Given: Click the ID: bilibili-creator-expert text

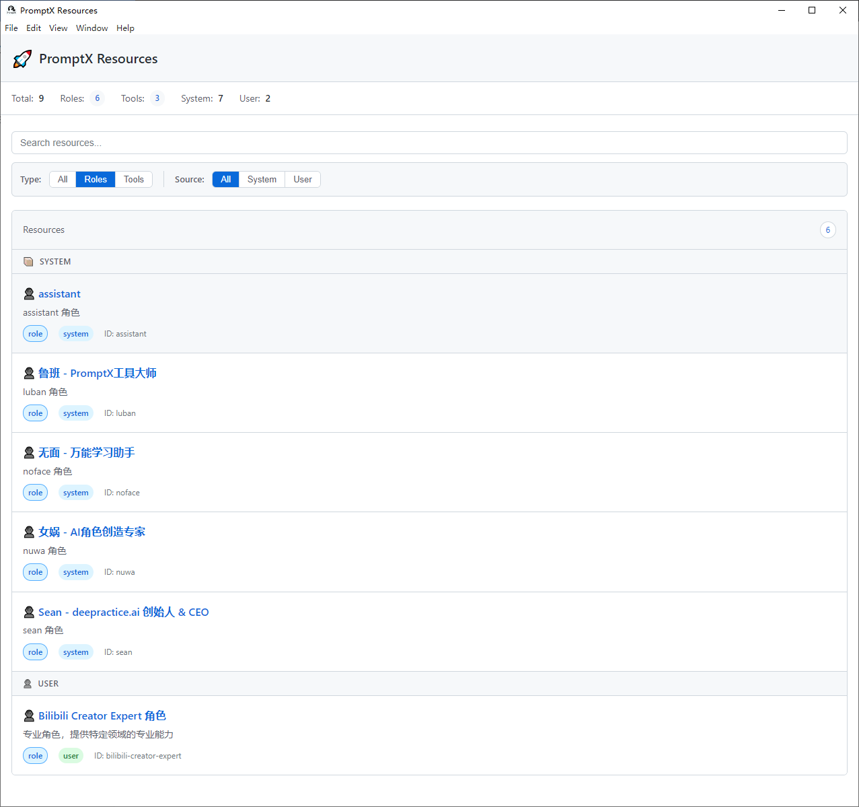Looking at the screenshot, I should click(x=138, y=756).
